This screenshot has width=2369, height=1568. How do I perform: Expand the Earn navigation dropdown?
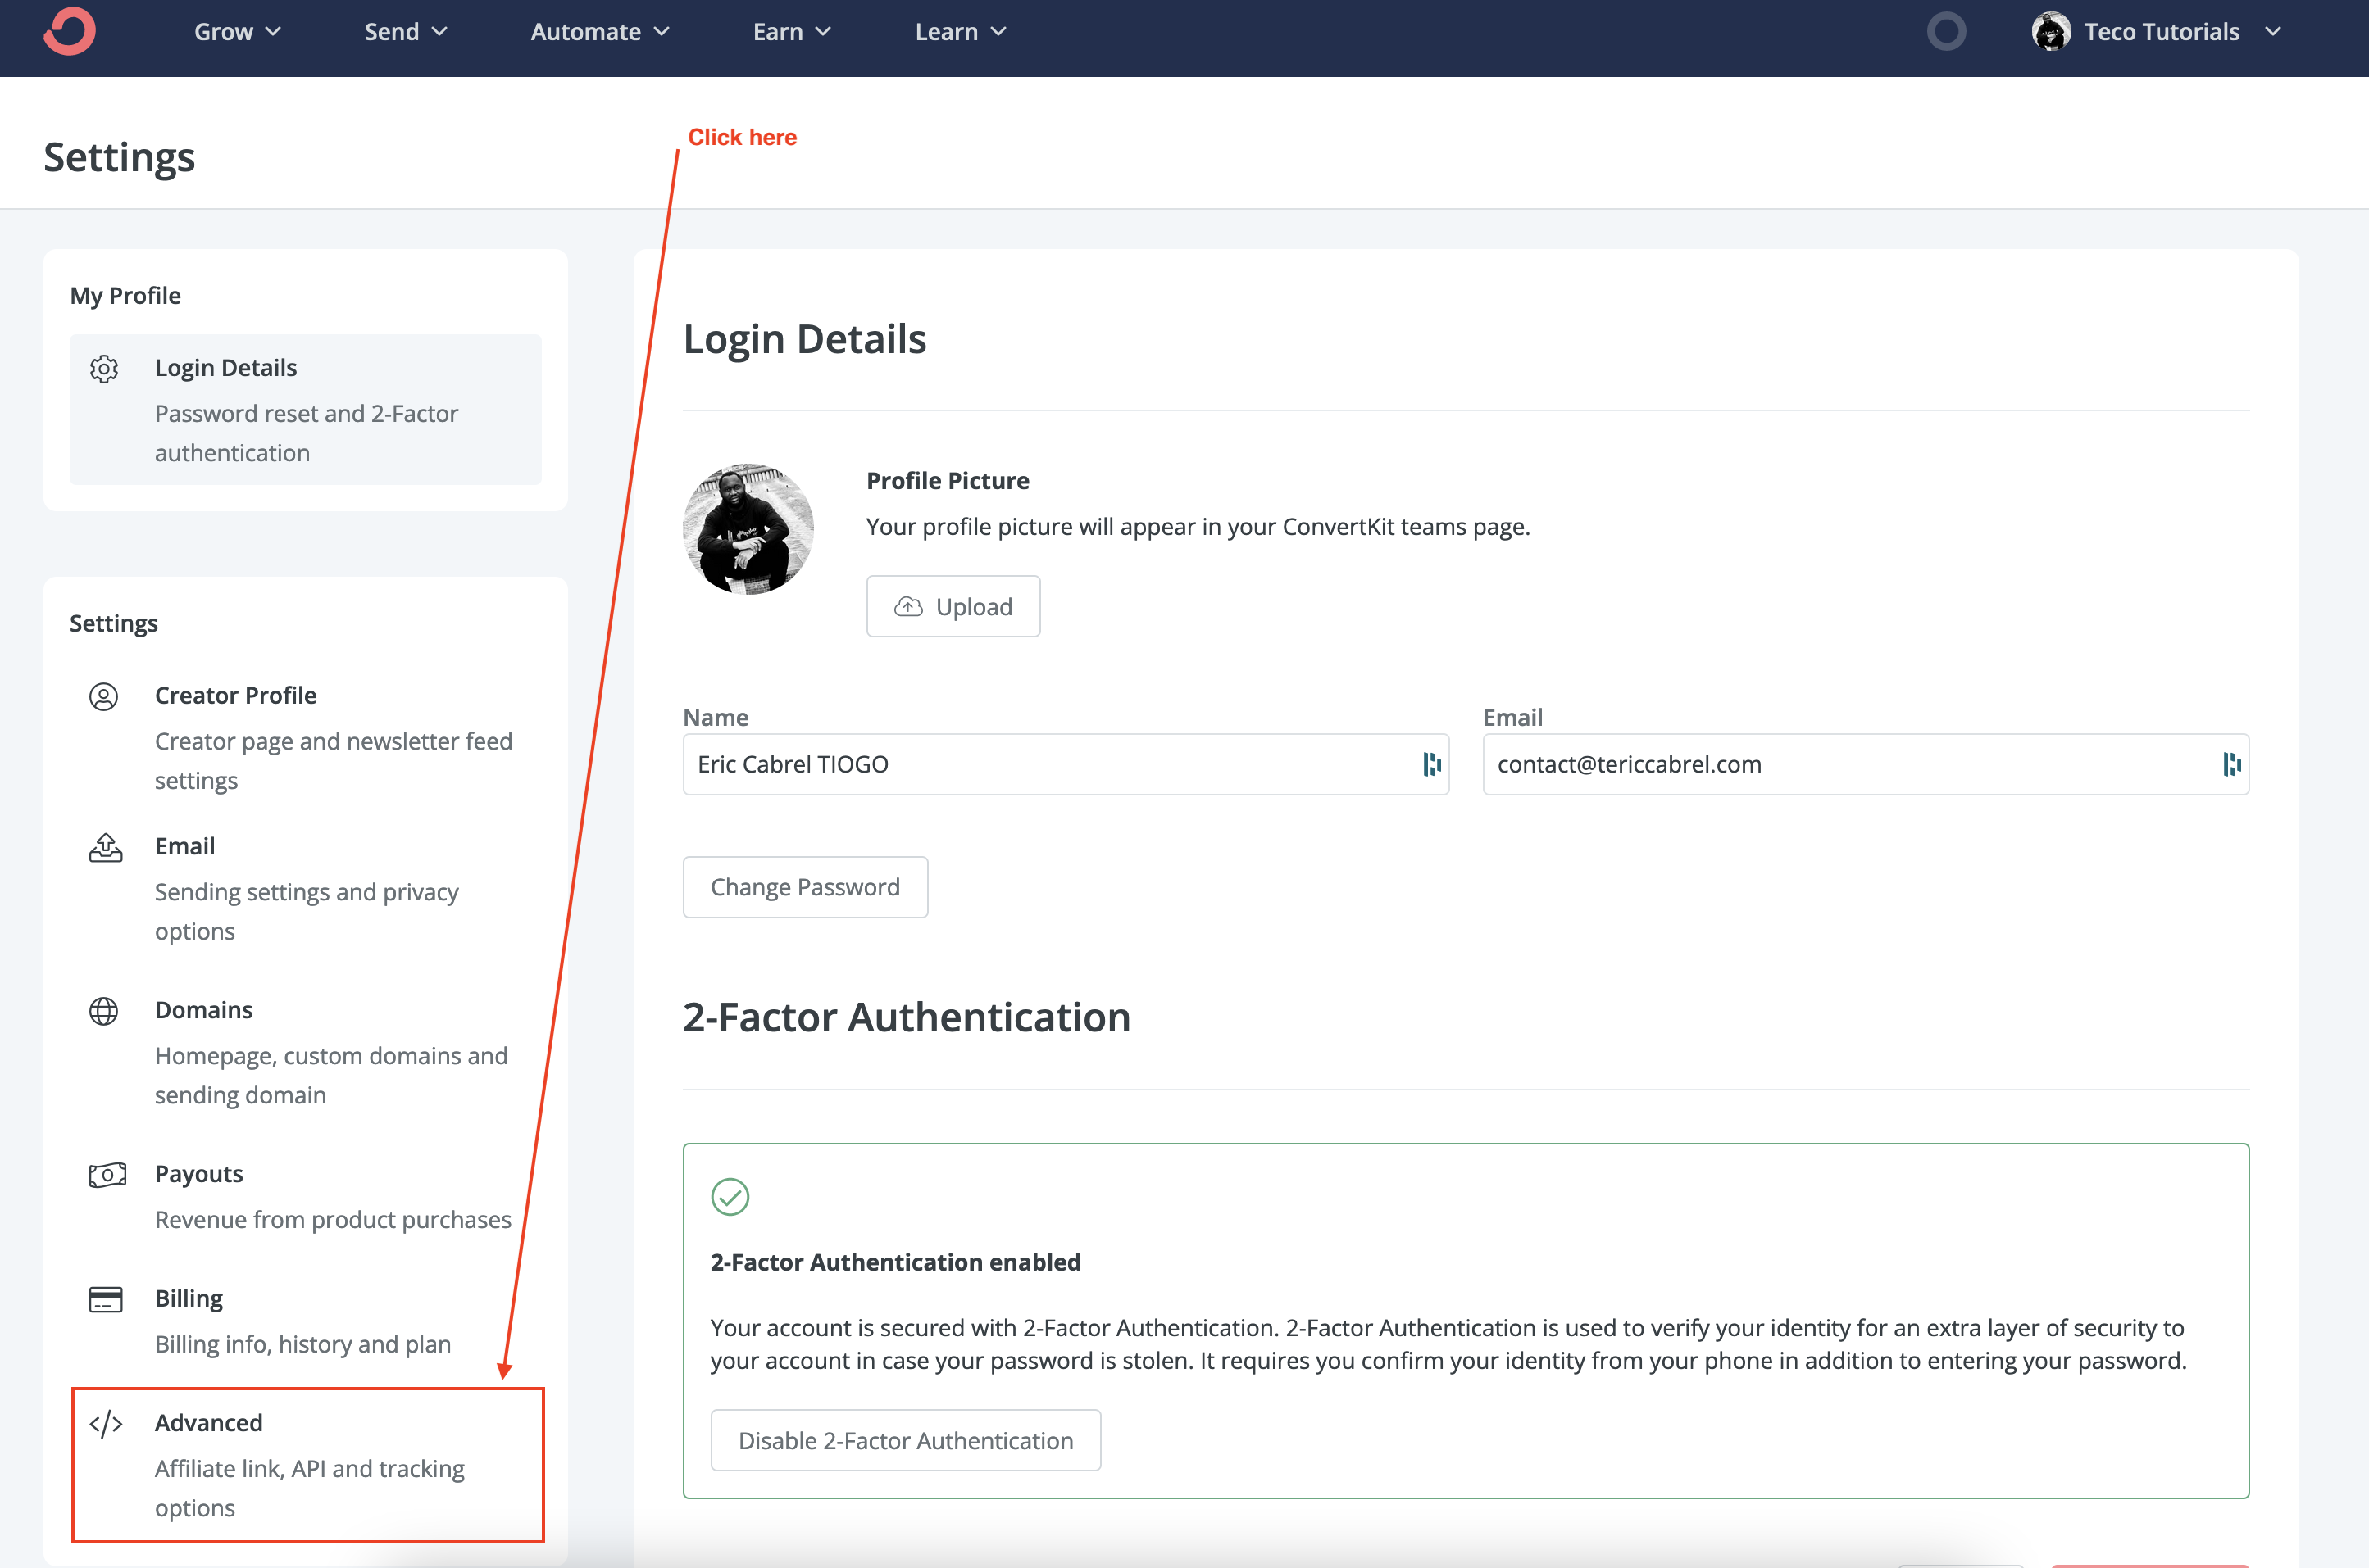point(790,31)
